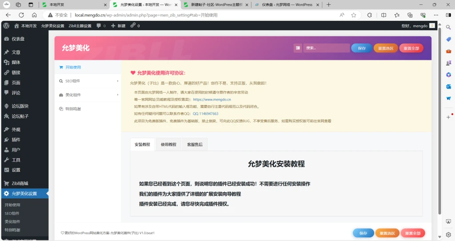Viewport: 455px width, 241px height.
Task: Expand 美化组件 section in settings nav
Action: pyautogui.click(x=88, y=95)
